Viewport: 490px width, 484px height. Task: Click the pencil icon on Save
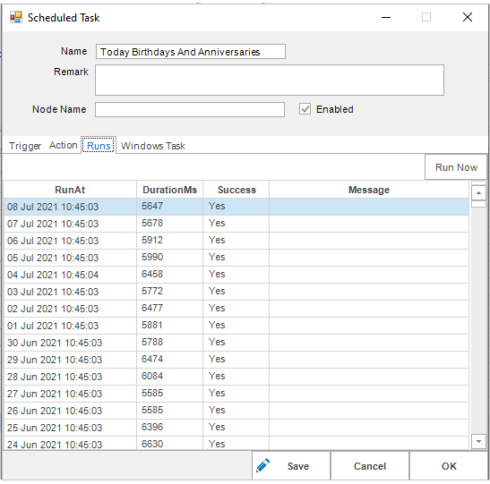(x=262, y=465)
